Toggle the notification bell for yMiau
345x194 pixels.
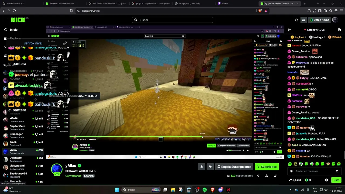[201, 167]
